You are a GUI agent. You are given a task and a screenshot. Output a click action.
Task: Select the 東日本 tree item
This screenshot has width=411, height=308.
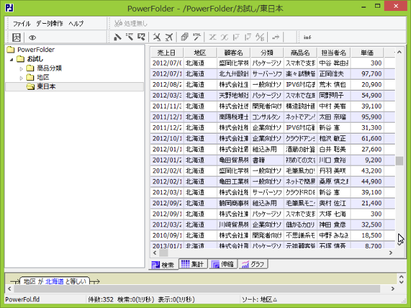click(x=46, y=87)
